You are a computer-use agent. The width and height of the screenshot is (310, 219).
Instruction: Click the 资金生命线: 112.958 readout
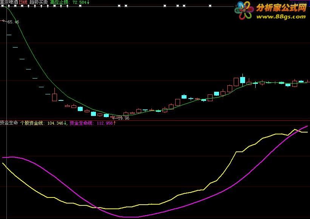pos(93,123)
